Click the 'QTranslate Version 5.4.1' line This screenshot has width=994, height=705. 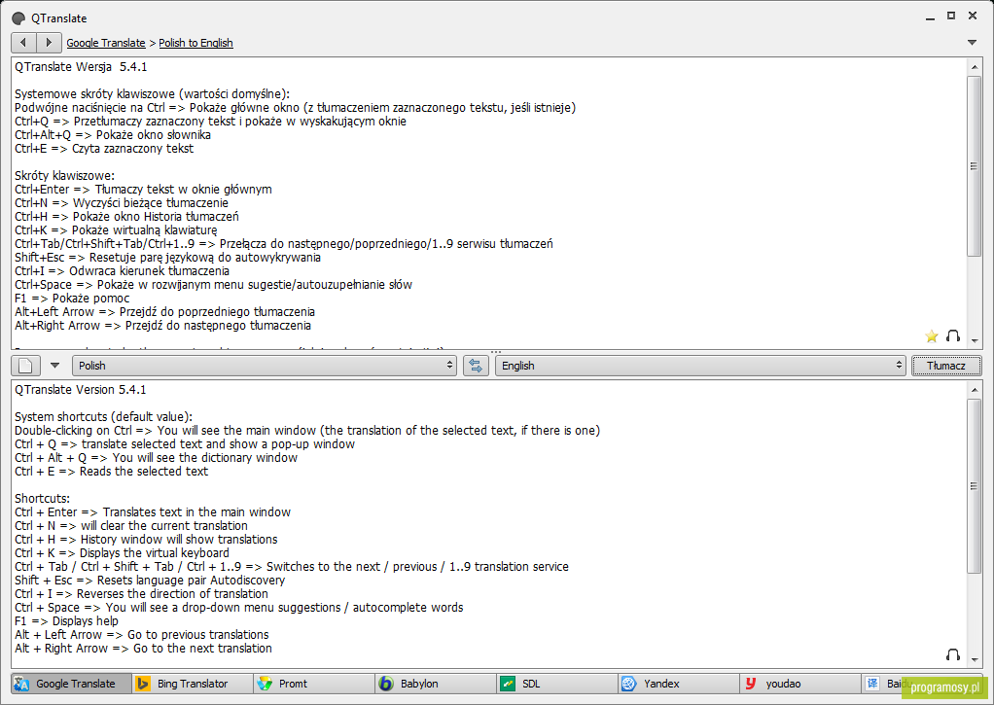(81, 390)
